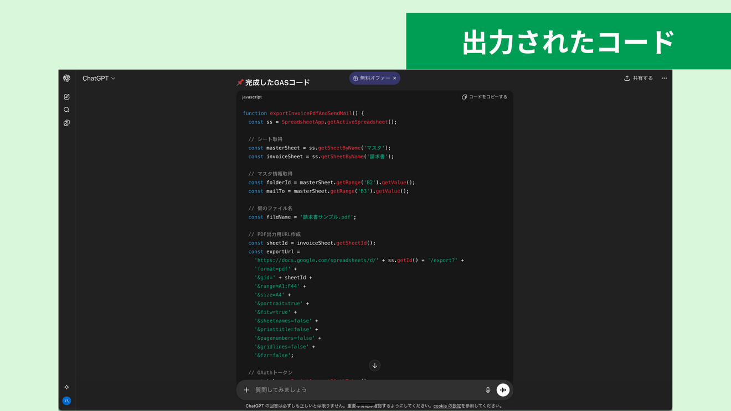Click the plus attach icon in input bar

coord(246,390)
